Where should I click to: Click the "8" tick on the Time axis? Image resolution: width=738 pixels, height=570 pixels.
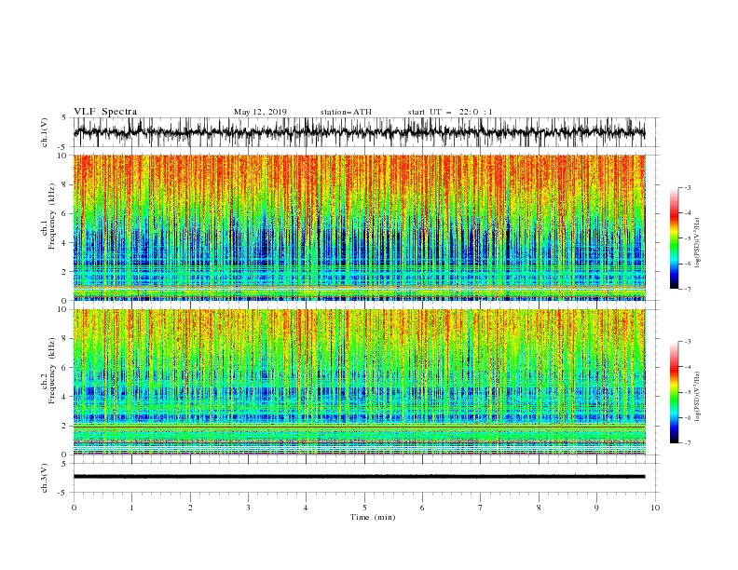[x=539, y=508]
